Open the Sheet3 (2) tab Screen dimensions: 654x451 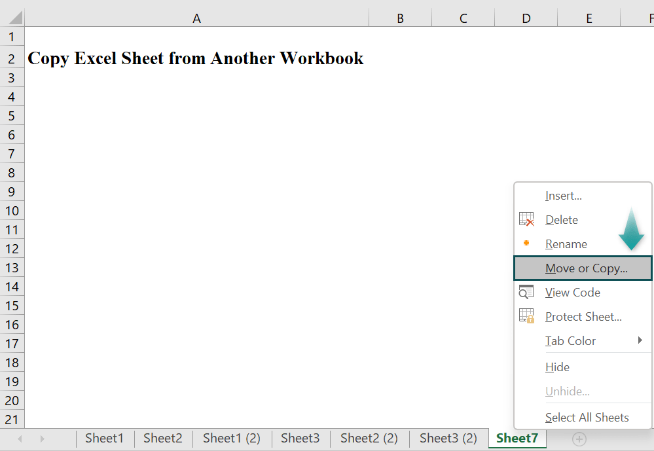click(x=448, y=438)
